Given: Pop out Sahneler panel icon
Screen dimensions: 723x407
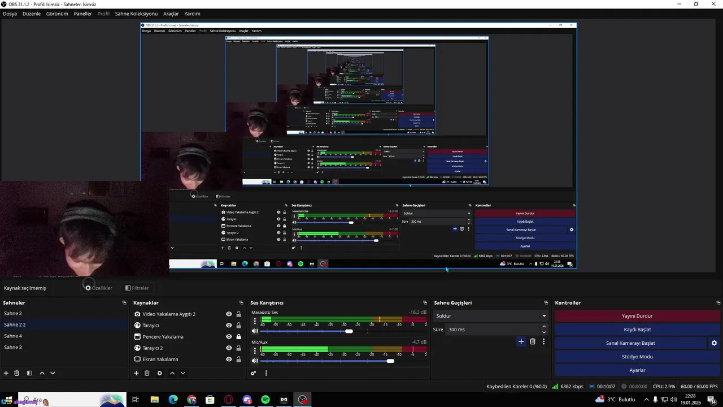Looking at the screenshot, I should [x=124, y=303].
